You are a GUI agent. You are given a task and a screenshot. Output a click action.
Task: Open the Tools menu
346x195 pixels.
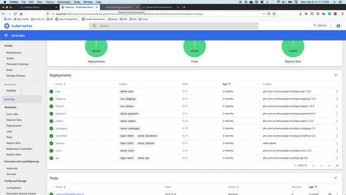(77, 2)
